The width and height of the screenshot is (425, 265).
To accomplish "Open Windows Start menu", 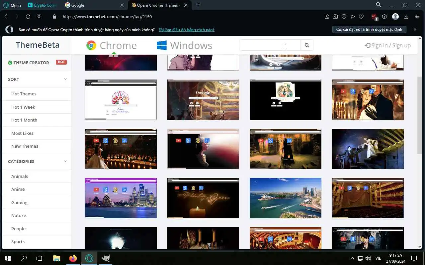I will click(8, 258).
